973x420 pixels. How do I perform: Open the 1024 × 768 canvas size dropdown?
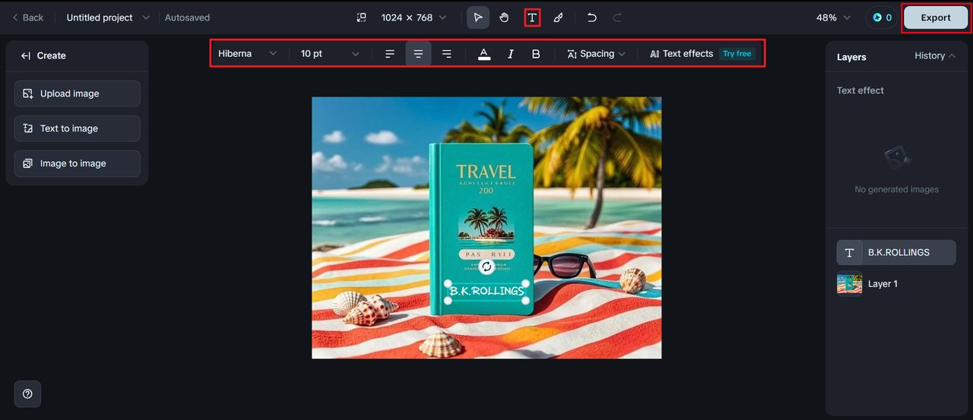(414, 17)
